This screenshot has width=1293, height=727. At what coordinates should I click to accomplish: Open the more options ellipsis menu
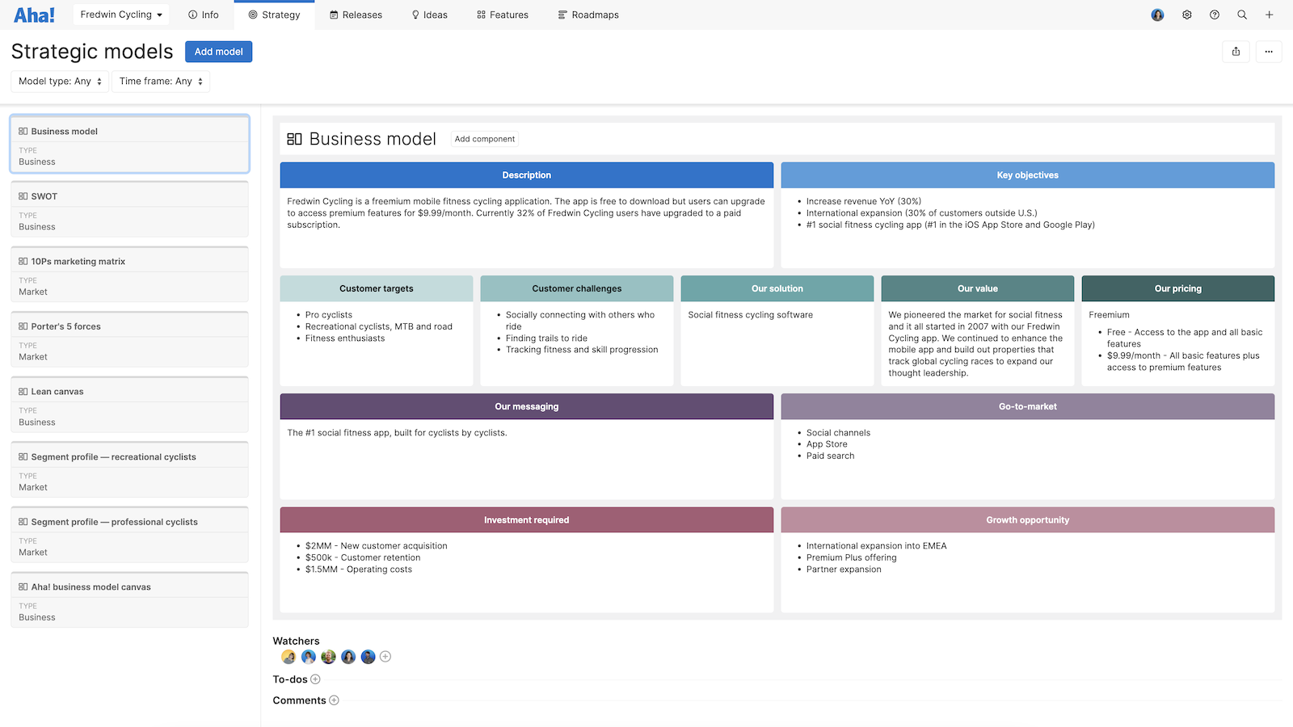[x=1269, y=52]
